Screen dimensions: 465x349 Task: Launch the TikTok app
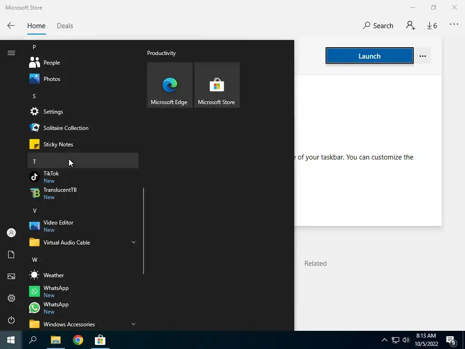pos(83,177)
